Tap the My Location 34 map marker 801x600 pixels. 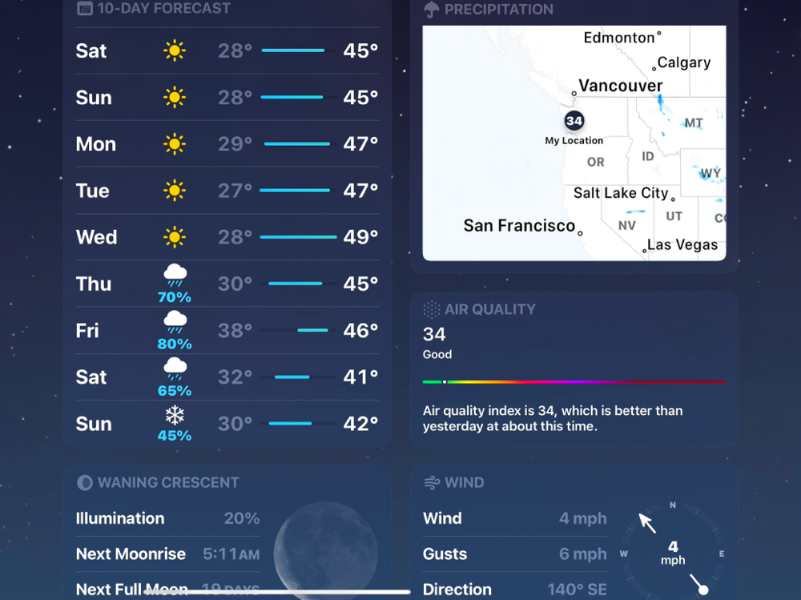[574, 121]
